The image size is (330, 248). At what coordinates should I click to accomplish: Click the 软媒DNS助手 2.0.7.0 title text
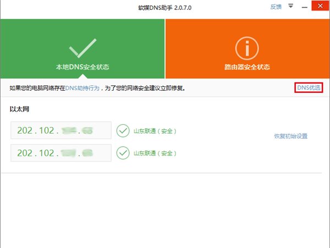[165, 7]
